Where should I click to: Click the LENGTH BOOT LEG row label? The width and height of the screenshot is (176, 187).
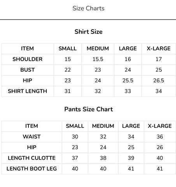(x=32, y=169)
